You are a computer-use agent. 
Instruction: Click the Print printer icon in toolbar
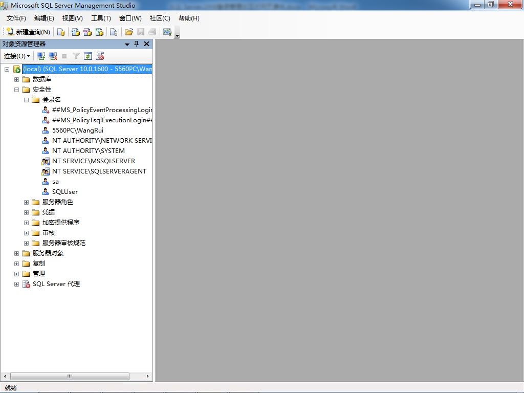(x=152, y=32)
